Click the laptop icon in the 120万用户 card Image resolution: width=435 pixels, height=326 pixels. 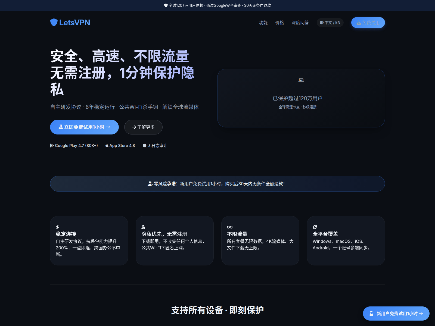coord(301,80)
